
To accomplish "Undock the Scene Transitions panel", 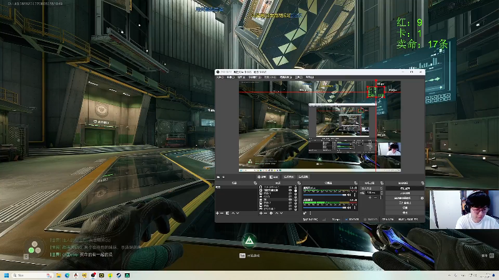I will pyautogui.click(x=382, y=183).
